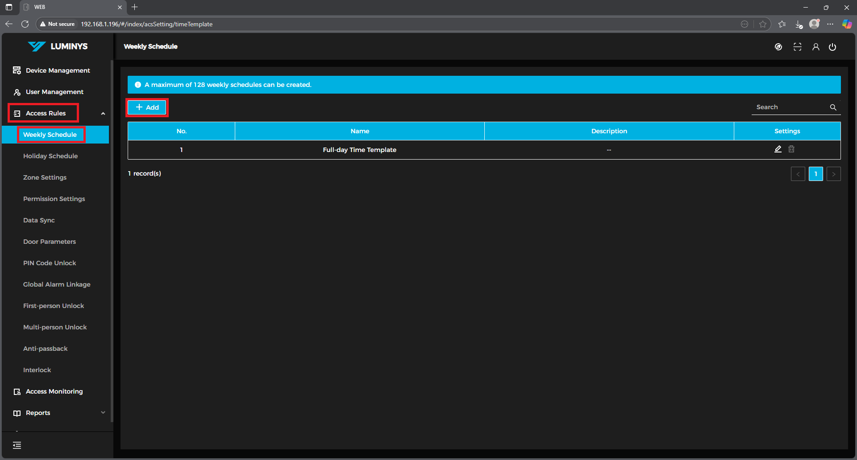857x460 pixels.
Task: Edit the Full-day Time Template row
Action: click(x=778, y=149)
